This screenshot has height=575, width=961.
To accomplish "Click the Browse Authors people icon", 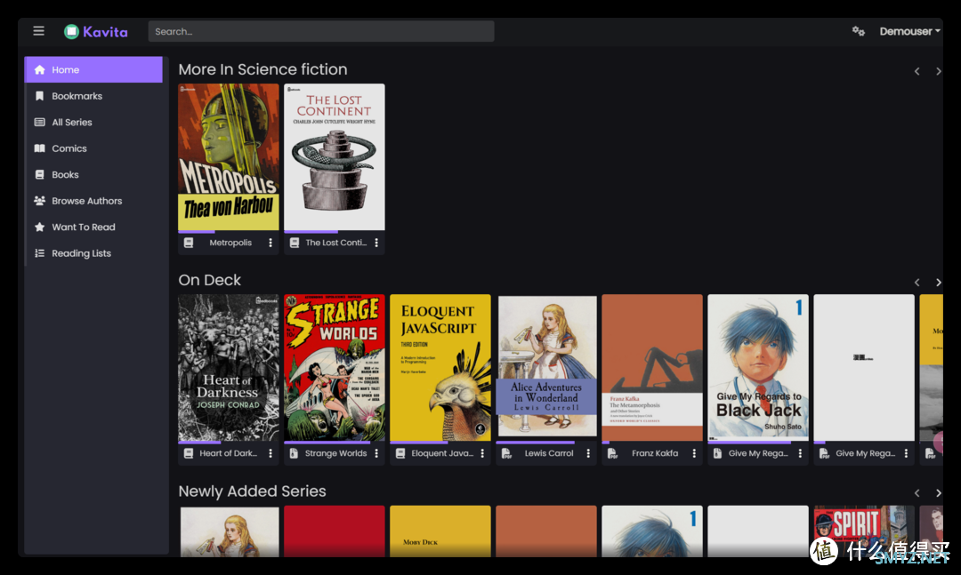I will (x=40, y=201).
